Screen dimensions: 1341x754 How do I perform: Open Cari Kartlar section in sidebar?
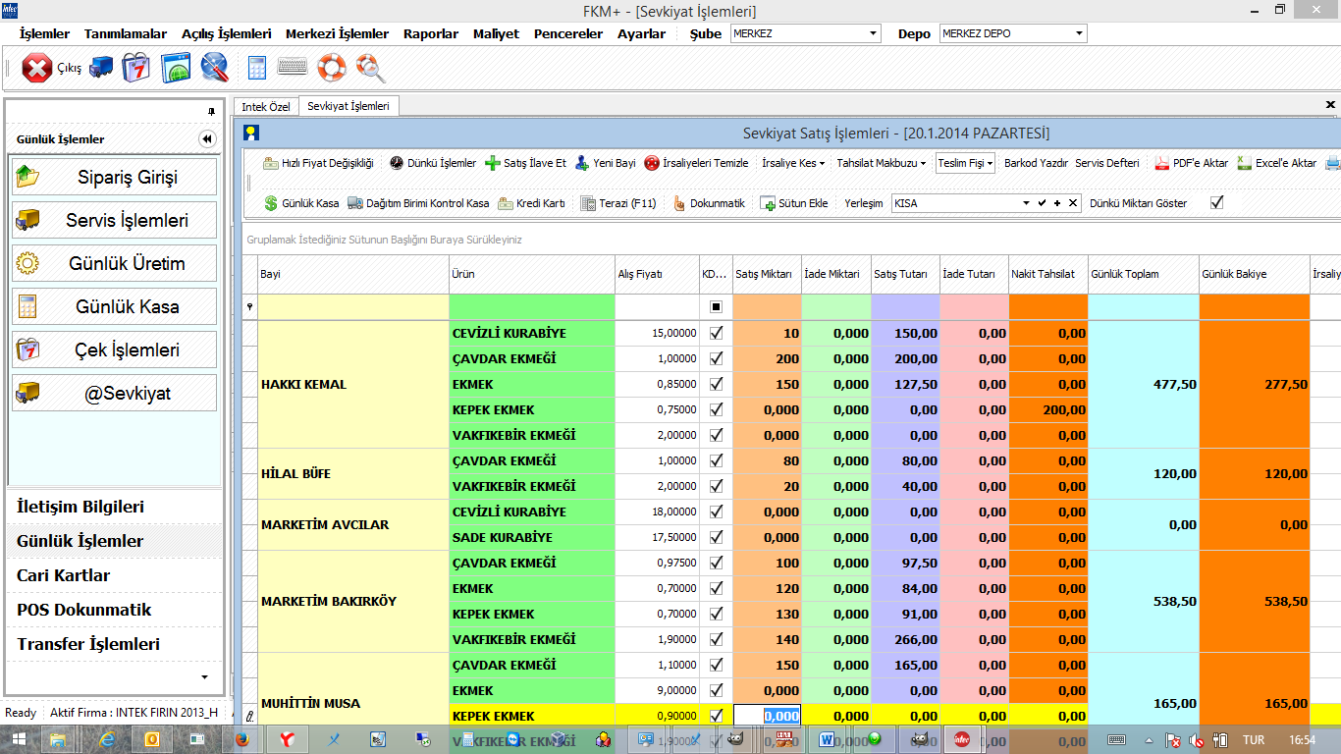click(x=63, y=575)
